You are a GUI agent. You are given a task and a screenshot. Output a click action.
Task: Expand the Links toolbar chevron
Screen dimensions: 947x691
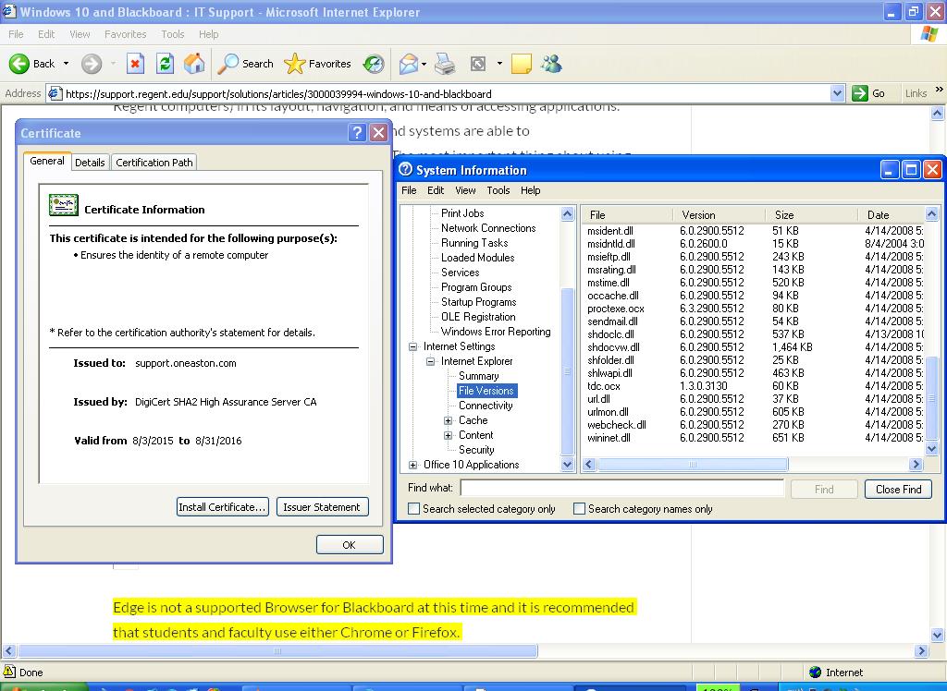click(x=940, y=90)
